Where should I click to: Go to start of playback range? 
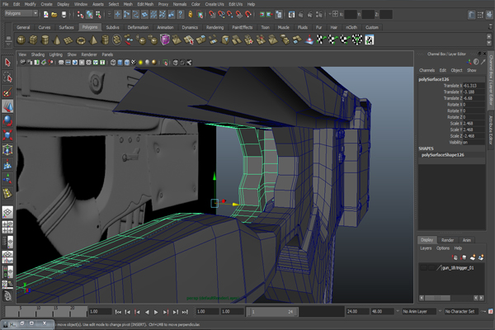pyautogui.click(x=118, y=312)
